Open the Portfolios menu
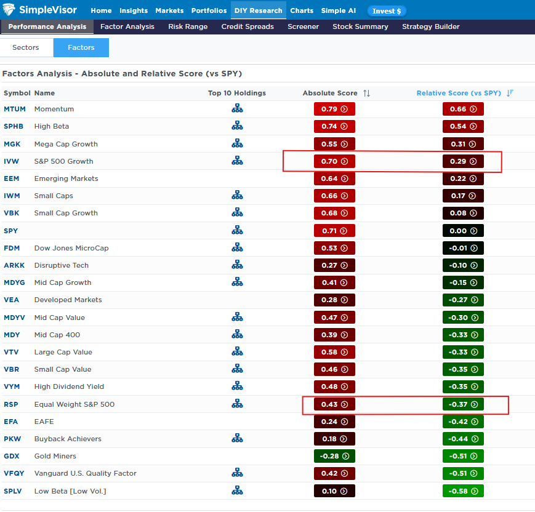 (x=209, y=10)
